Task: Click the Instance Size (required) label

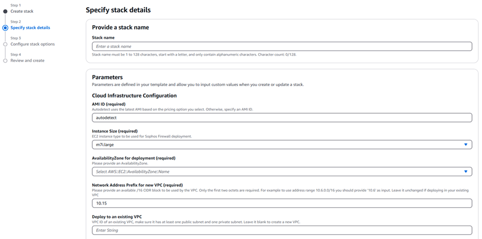Action: click(115, 131)
